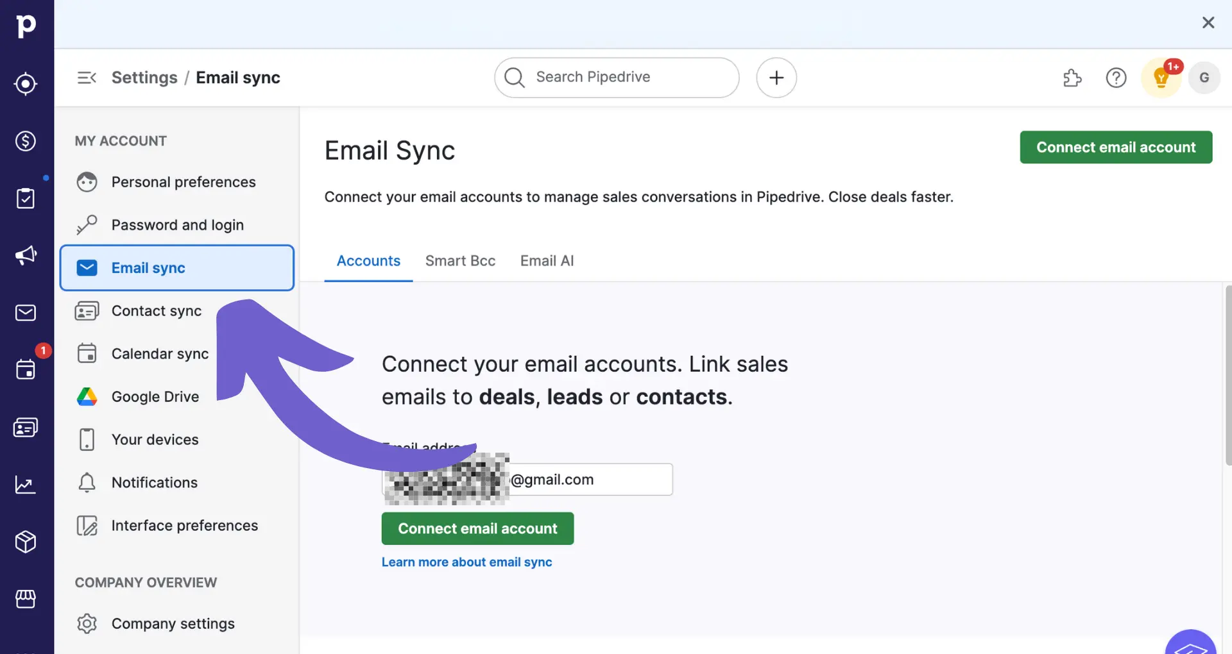Click the page vertical scrollbar
1232x654 pixels.
click(x=1228, y=375)
